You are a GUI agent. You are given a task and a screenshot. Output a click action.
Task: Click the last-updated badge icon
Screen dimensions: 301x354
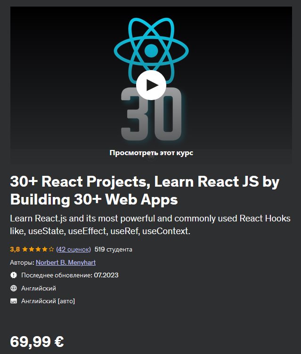(14, 275)
